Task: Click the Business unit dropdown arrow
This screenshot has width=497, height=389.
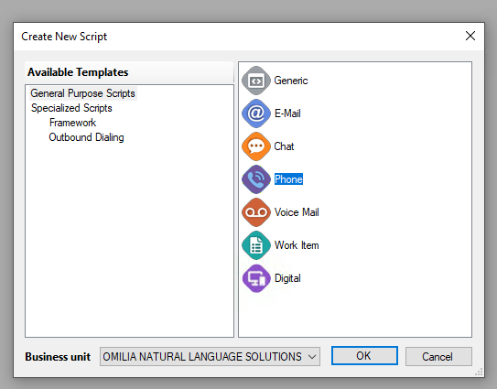Action: tap(312, 357)
